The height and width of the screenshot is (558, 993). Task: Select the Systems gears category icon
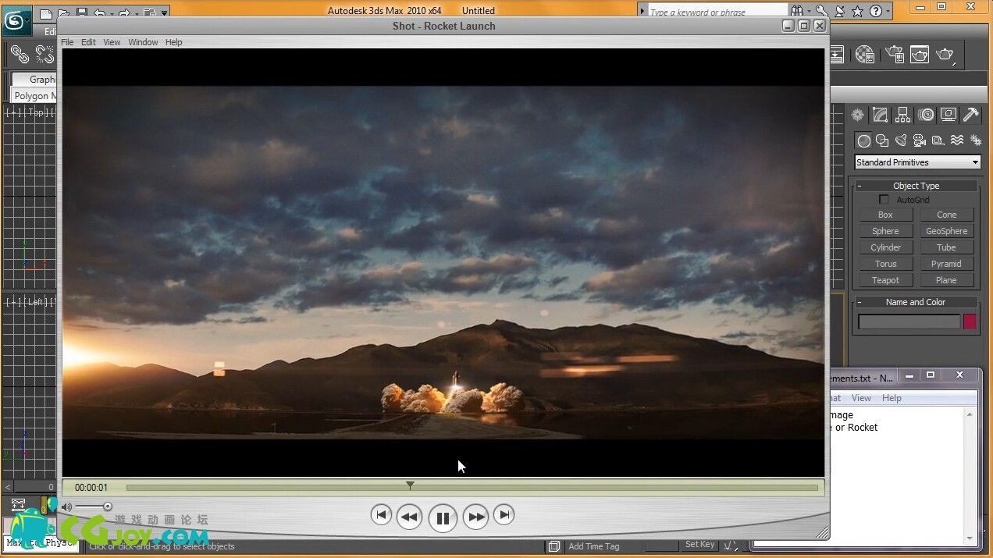(976, 140)
